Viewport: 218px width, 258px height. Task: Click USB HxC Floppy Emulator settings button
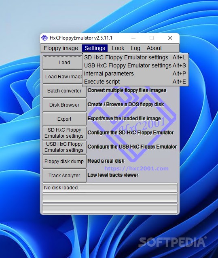(64, 147)
